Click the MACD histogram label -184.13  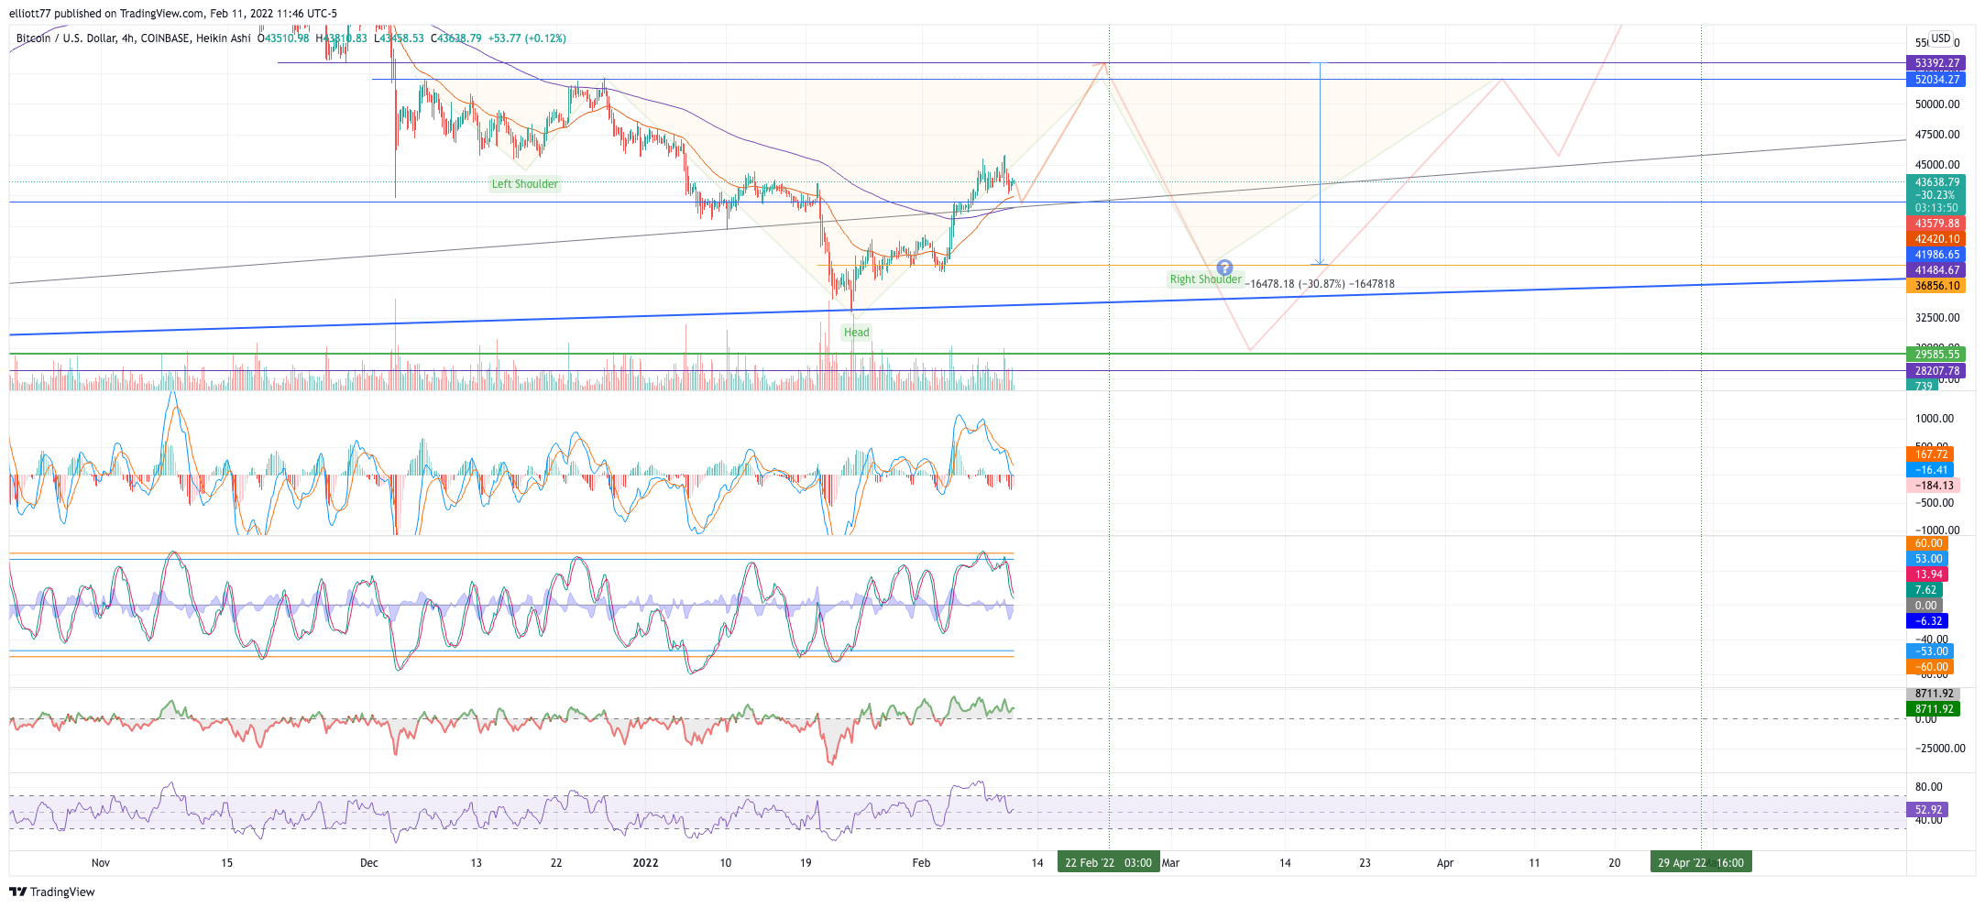(1933, 486)
